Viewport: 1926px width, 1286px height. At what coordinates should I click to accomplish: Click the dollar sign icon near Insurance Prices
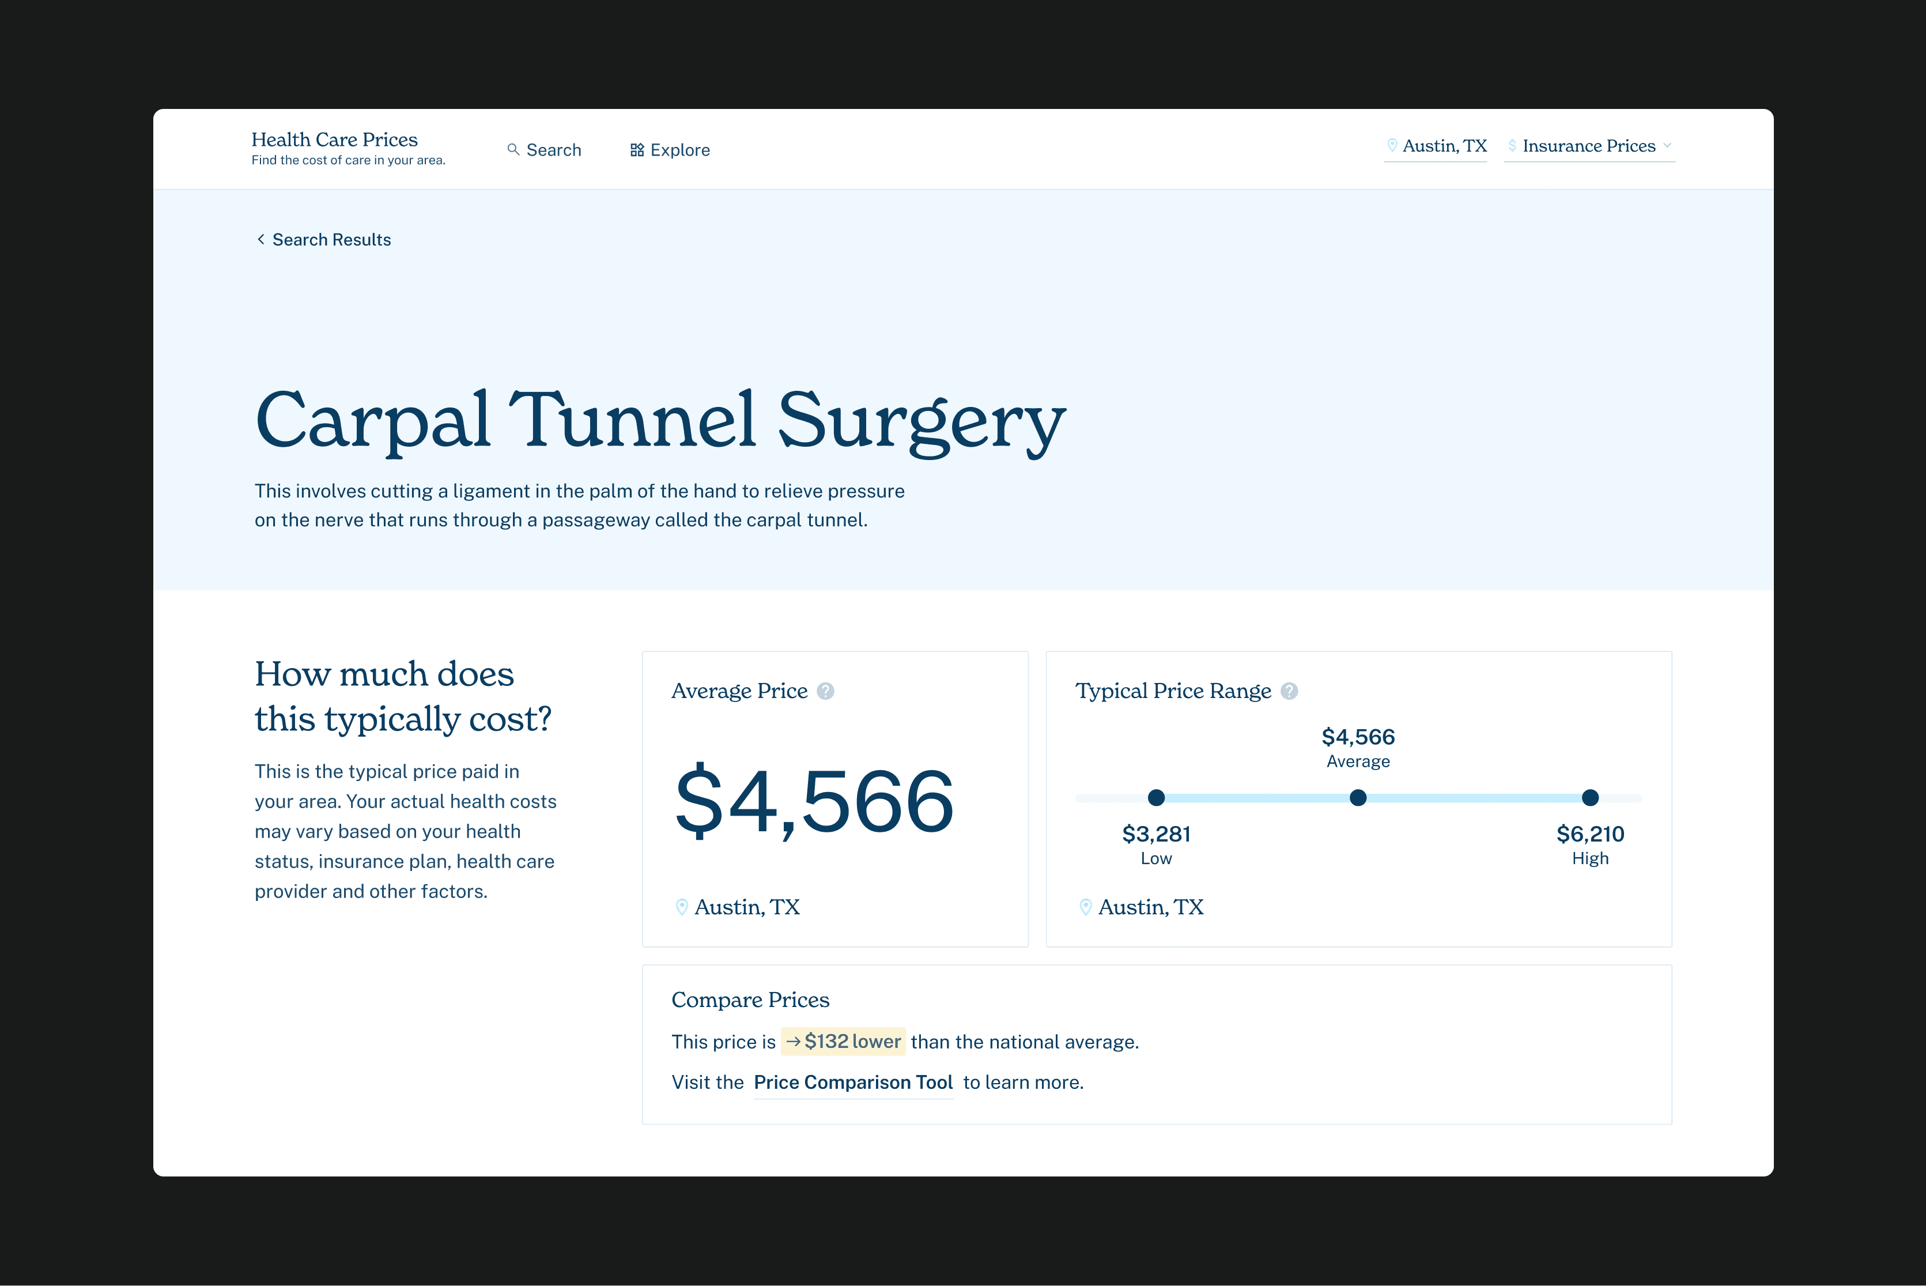1512,145
